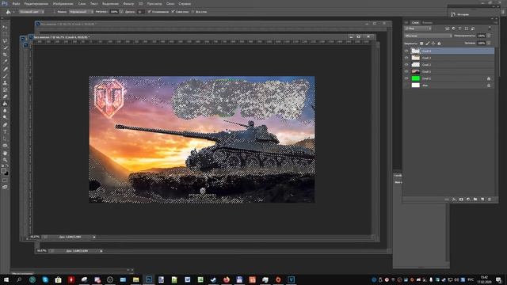Screen dimensions: 507x285
Task: Open the Режим blending mode dropdown in options bar
Action: [81, 12]
